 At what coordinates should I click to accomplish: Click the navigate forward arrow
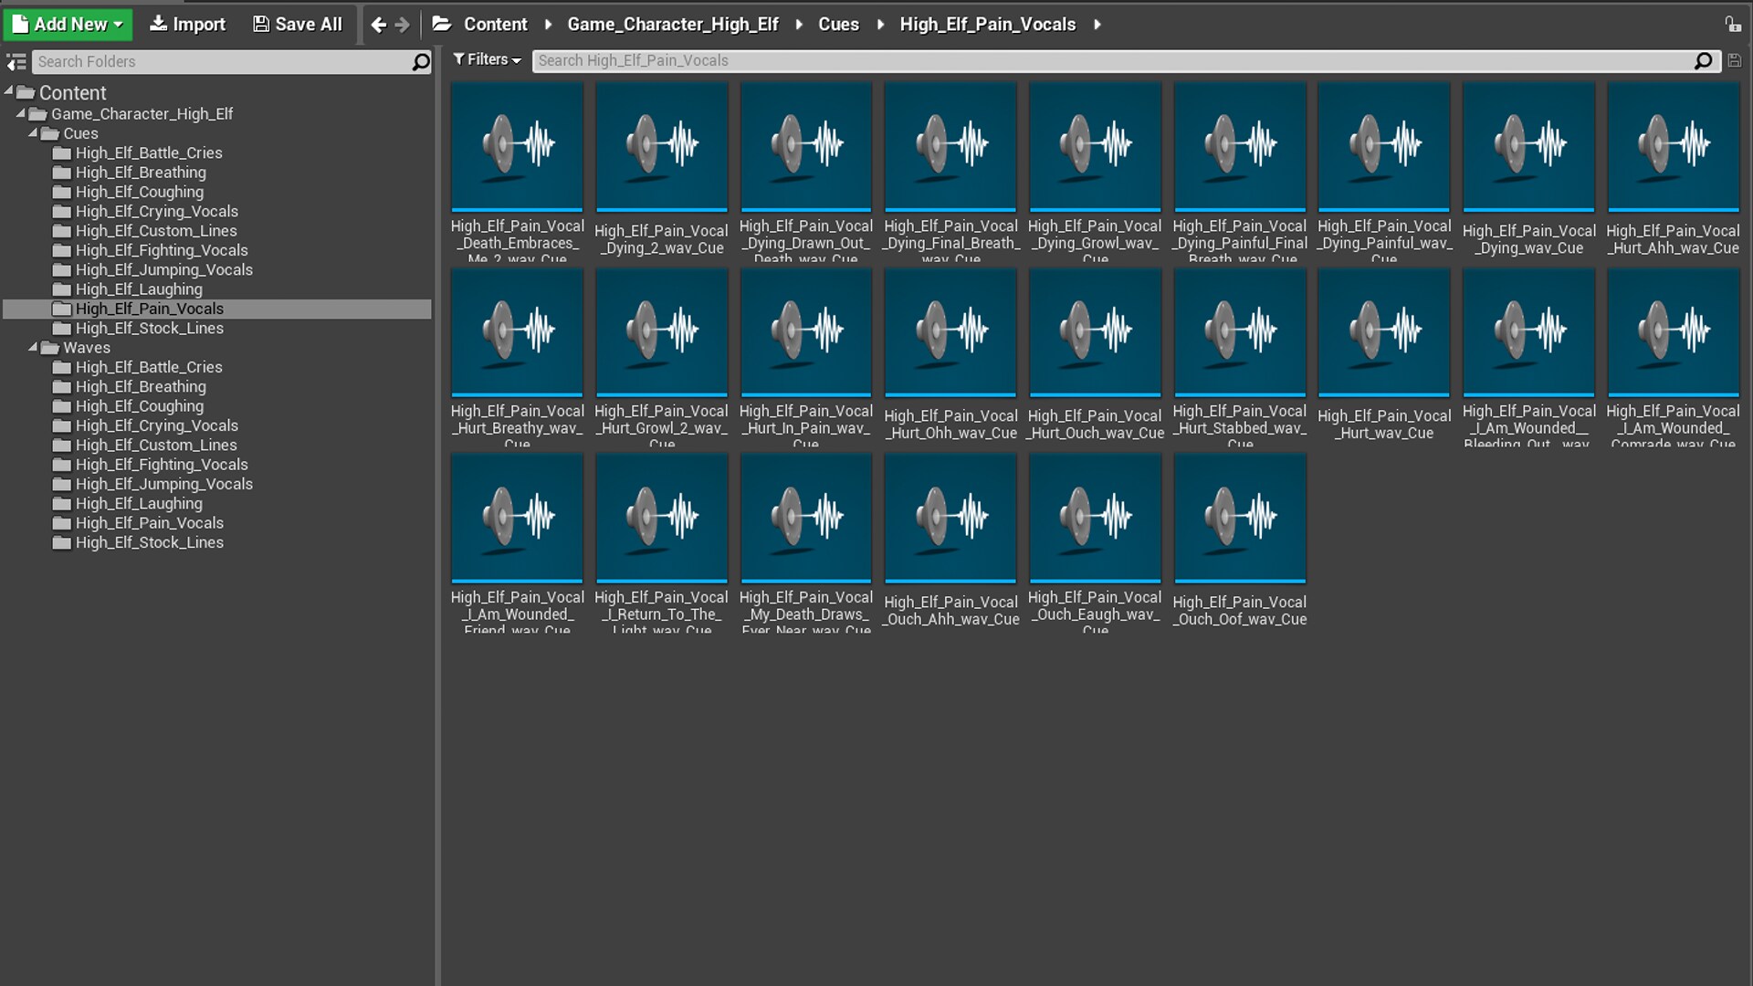[403, 25]
